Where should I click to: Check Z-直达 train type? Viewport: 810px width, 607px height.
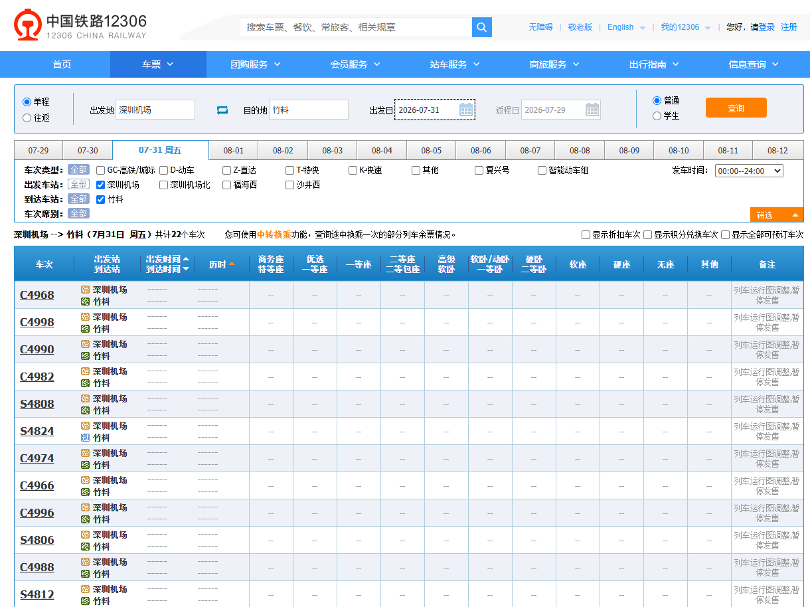(x=227, y=170)
